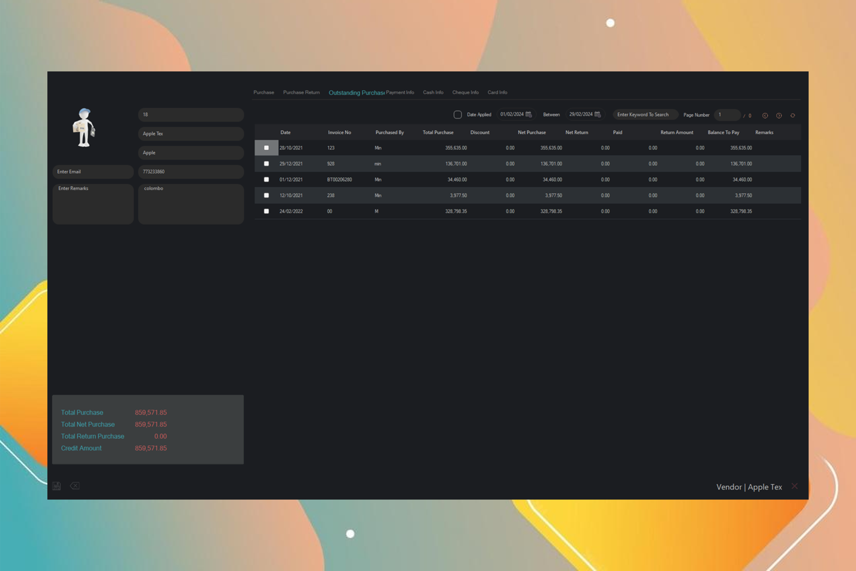Click the Enter Remarks text area
This screenshot has height=571, width=856.
tap(93, 204)
